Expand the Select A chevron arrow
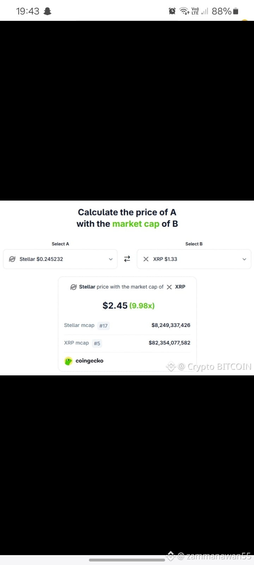 [110, 259]
